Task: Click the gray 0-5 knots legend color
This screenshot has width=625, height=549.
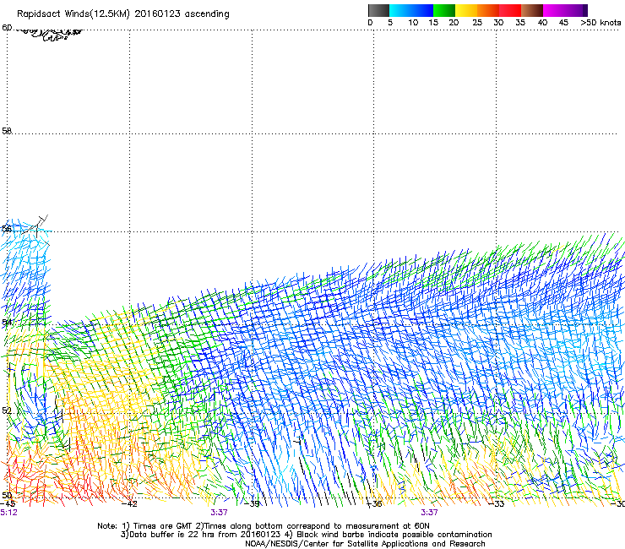Action: tap(378, 10)
